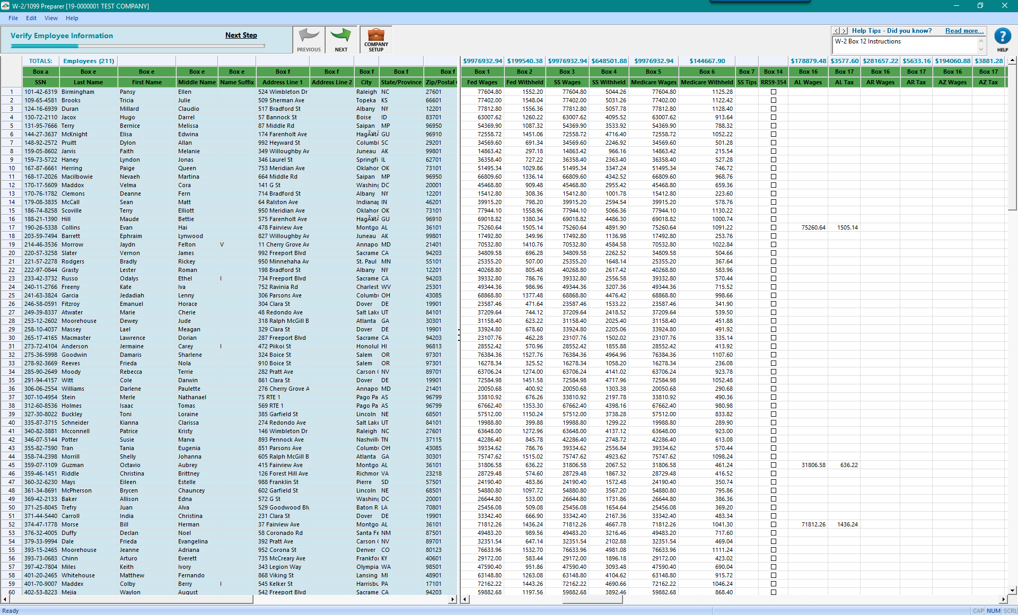Toggle RRS9-354 checkbox for Collins row

click(x=773, y=227)
